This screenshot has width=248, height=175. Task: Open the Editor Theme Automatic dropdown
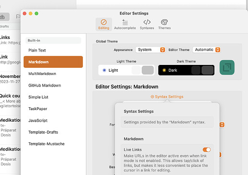tap(206, 50)
